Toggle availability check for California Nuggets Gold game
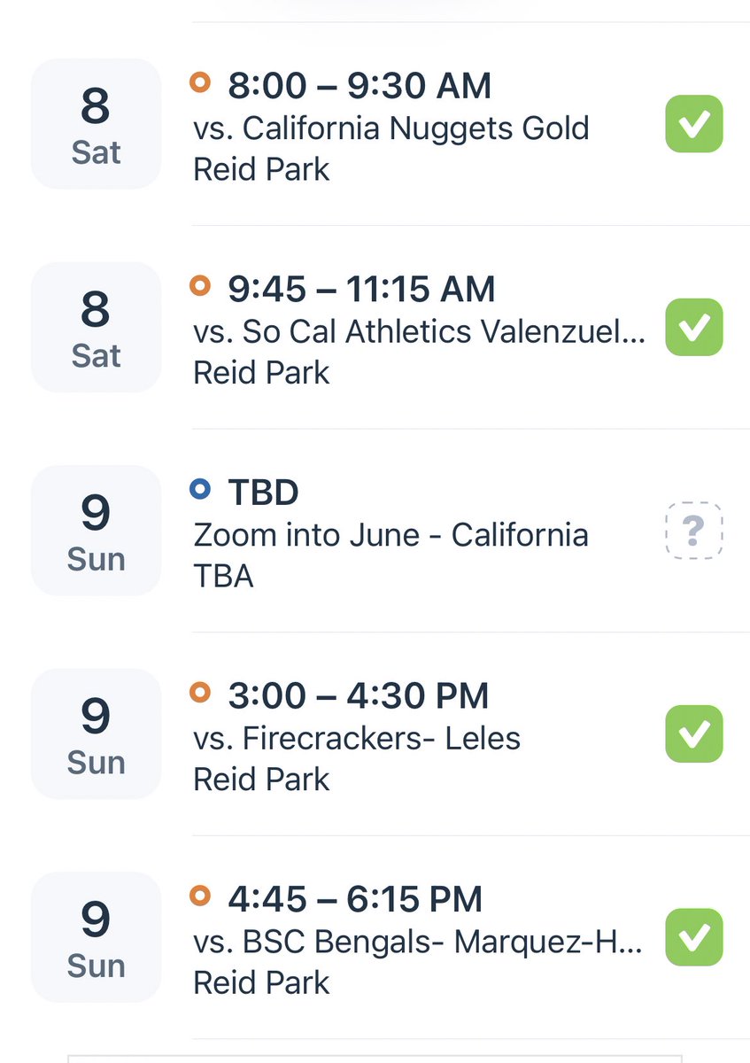 point(694,124)
